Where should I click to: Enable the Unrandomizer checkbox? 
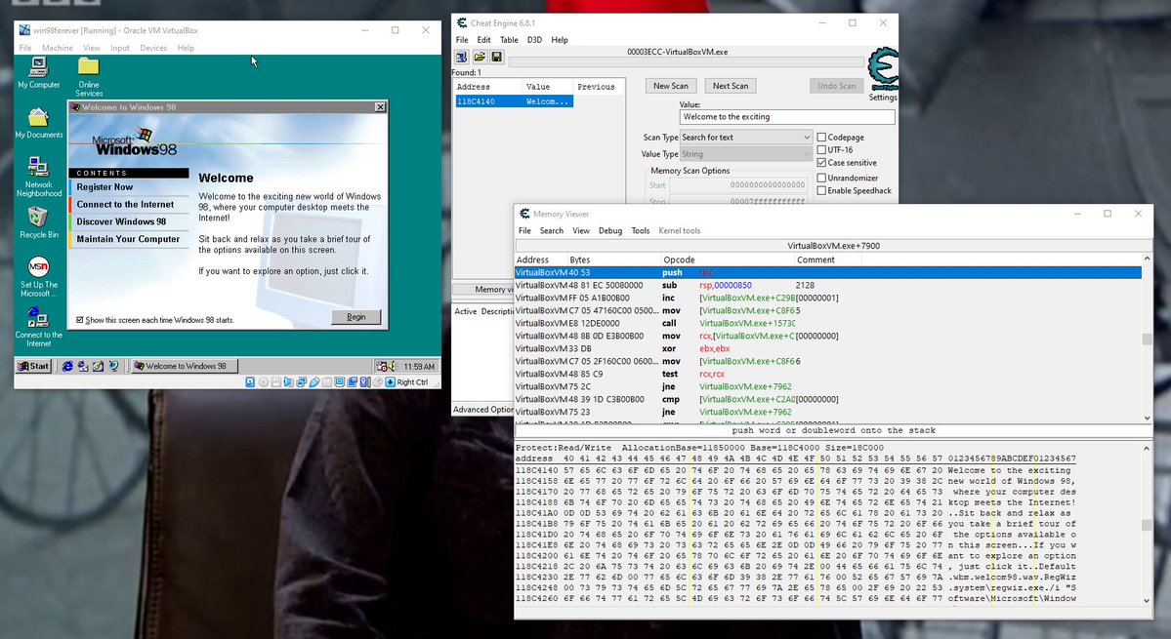coord(821,179)
